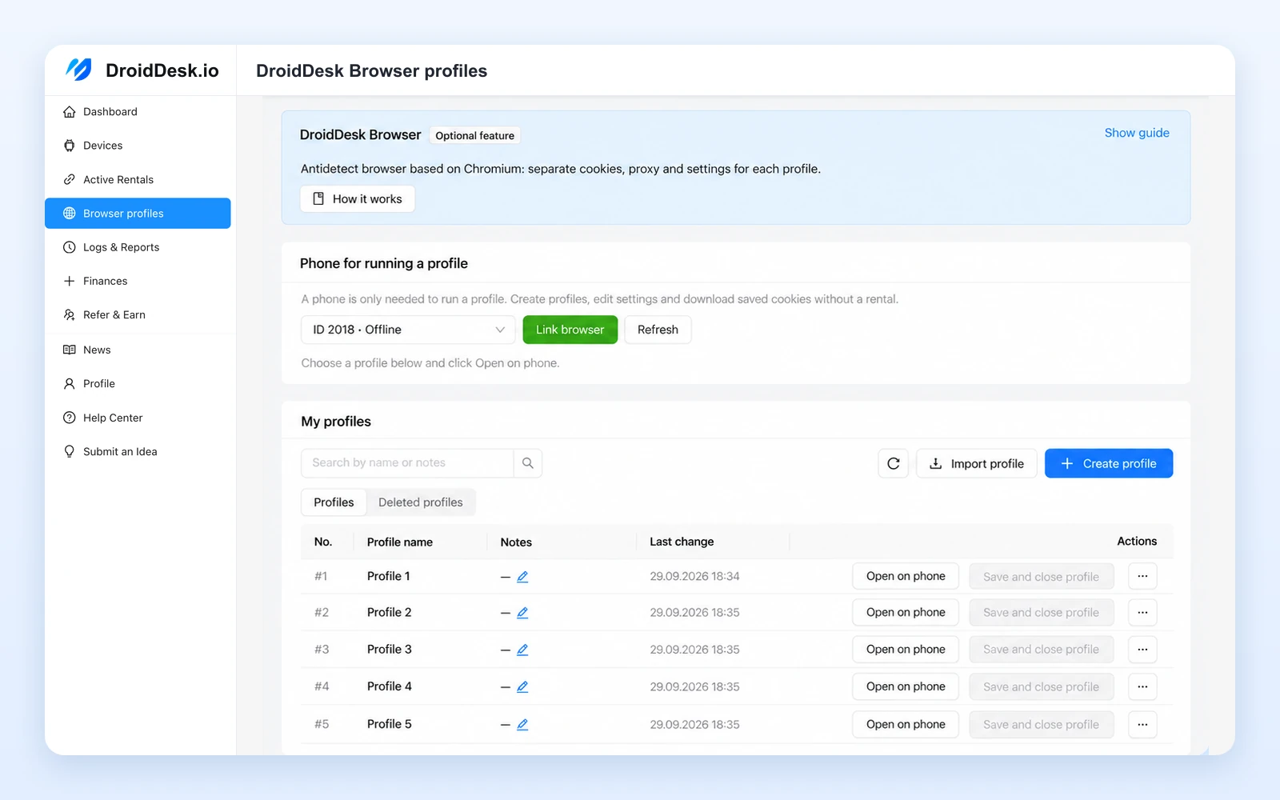
Task: Click the Show guide link
Action: click(1137, 133)
